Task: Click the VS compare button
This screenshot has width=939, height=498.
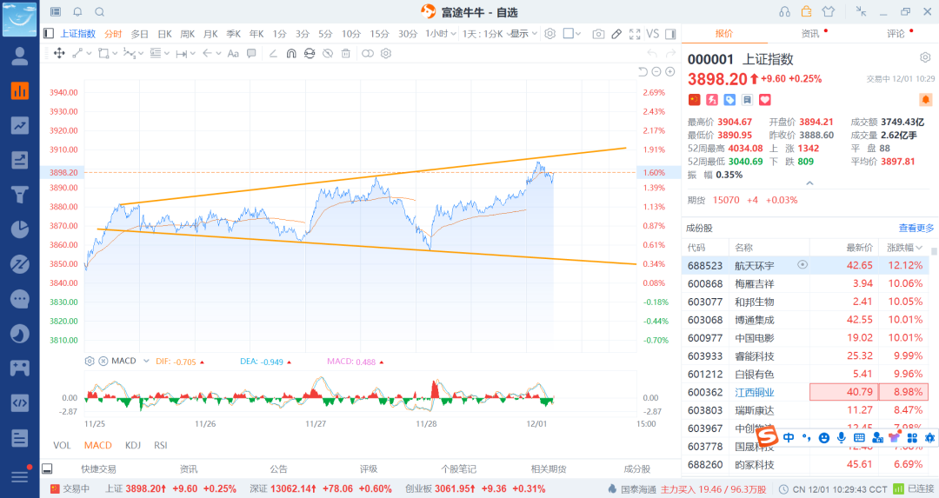Action: pyautogui.click(x=653, y=34)
